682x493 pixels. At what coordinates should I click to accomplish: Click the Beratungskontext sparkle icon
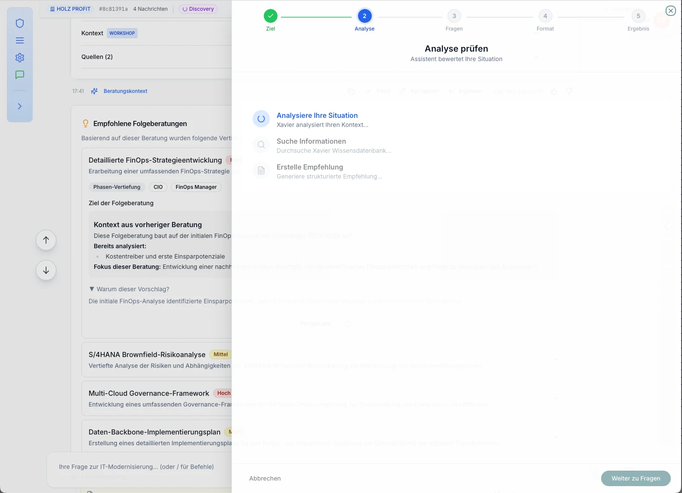(x=94, y=91)
